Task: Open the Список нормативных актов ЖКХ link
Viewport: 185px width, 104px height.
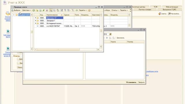Action: point(7,54)
